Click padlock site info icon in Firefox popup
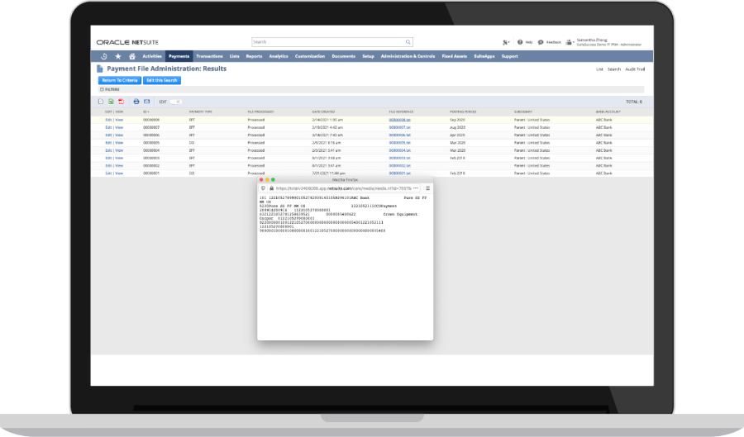744x437 pixels. (x=272, y=188)
